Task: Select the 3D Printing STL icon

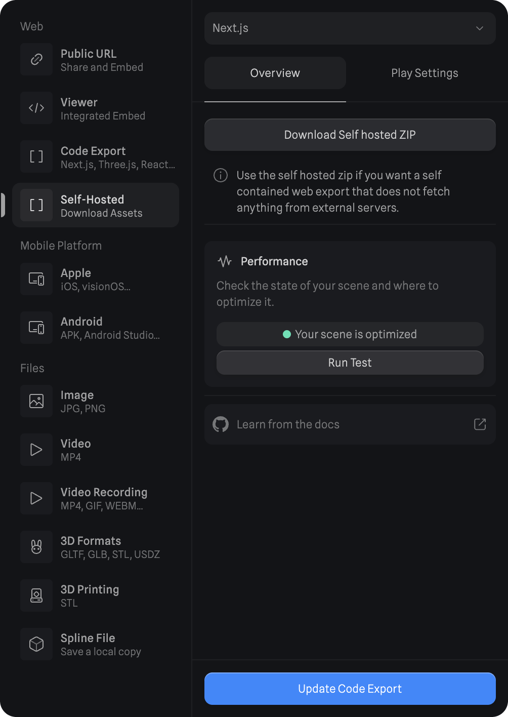Action: [x=36, y=595]
